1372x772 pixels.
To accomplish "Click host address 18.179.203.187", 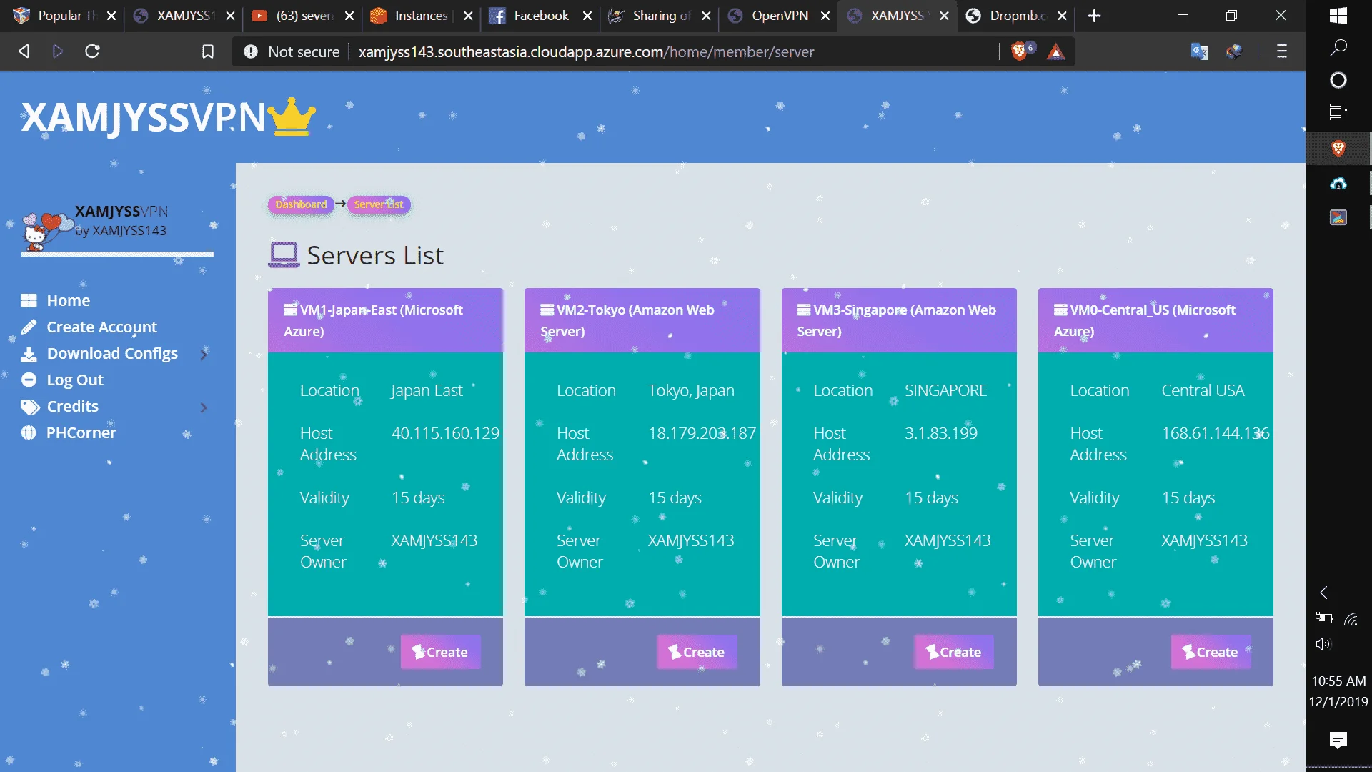I will coord(702,433).
